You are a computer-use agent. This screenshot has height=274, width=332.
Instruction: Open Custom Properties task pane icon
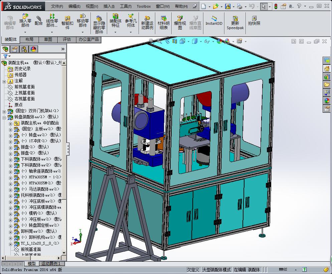pos(327,109)
